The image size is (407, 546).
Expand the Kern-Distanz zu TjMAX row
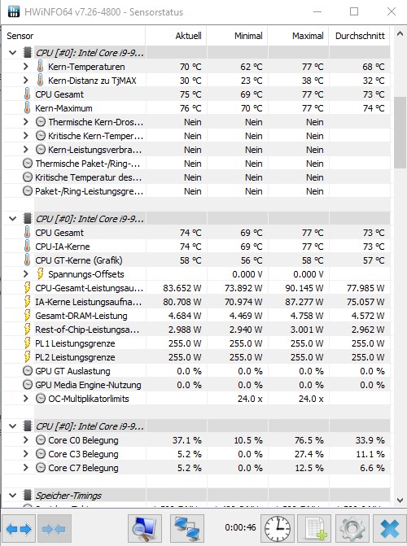pos(25,81)
